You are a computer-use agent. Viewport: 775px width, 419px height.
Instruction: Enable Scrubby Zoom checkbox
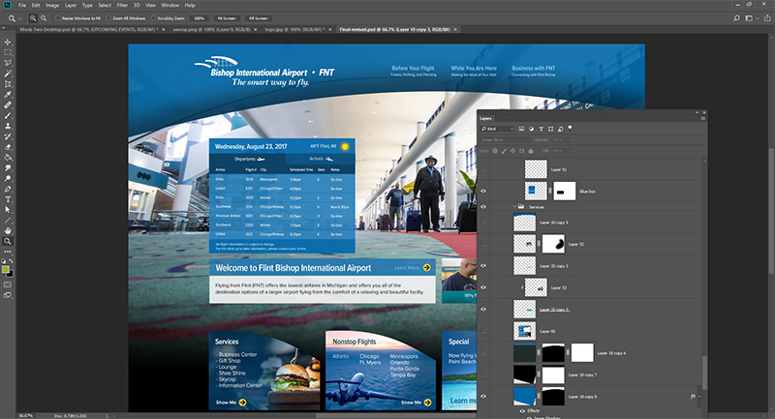153,18
